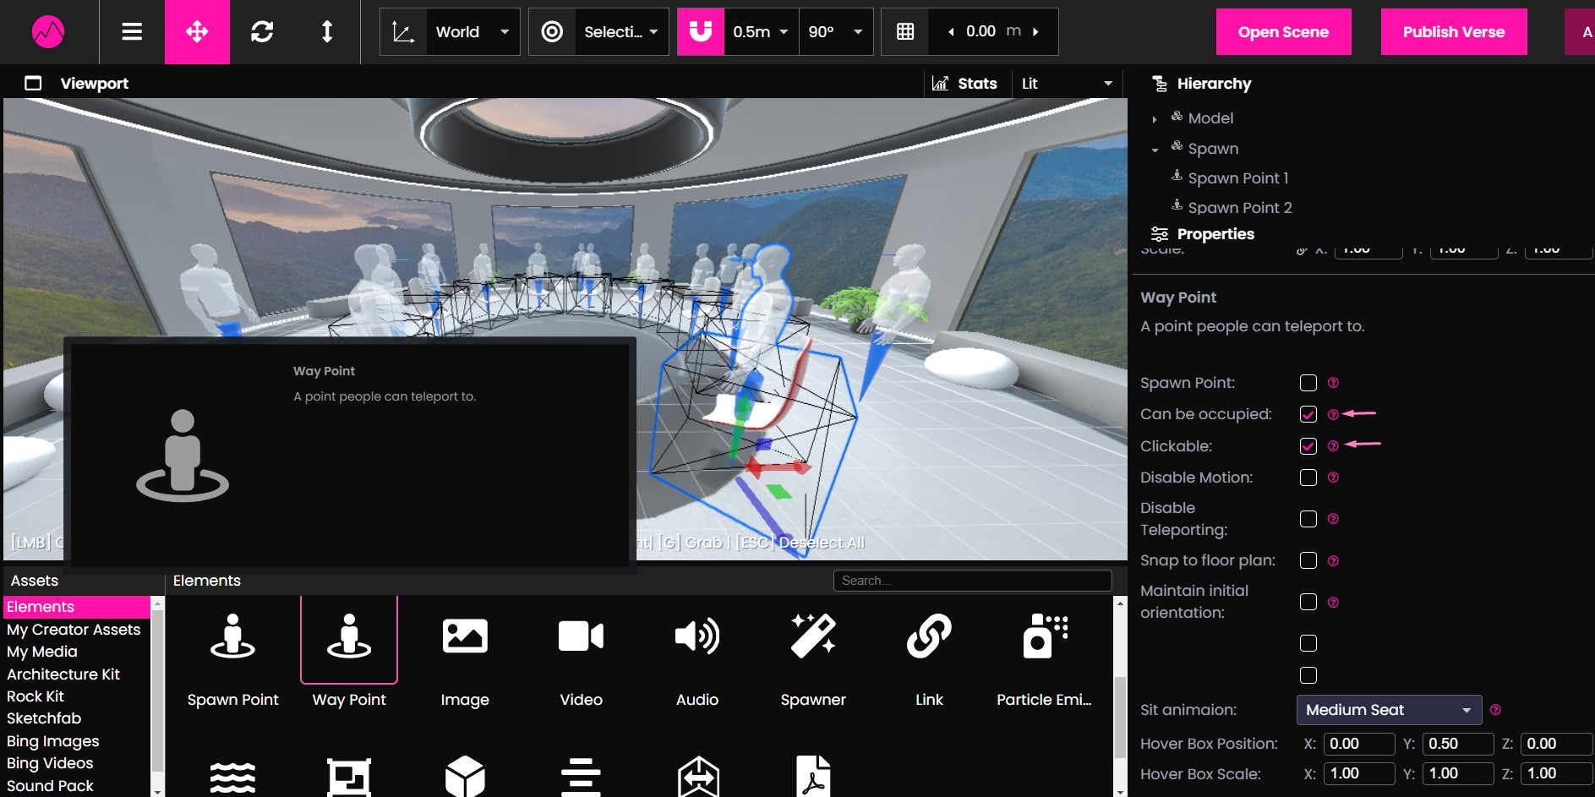
Task: Select the Audio element icon
Action: point(697,636)
